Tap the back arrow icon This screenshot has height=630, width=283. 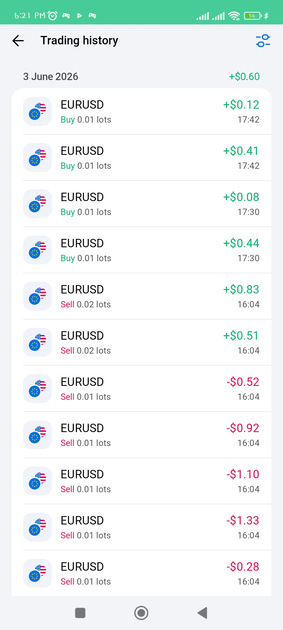[x=18, y=41]
